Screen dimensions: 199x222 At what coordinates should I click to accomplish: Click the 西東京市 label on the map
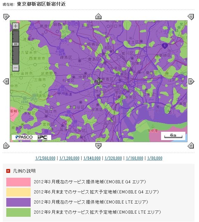[37, 58]
